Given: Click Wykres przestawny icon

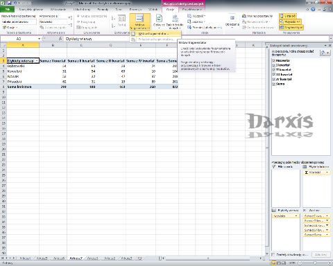Looking at the screenshot, I should click(244, 16).
